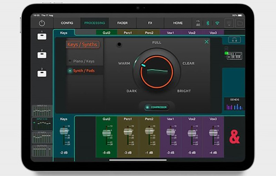Click the tone character knob
The image size is (276, 176).
(x=157, y=72)
